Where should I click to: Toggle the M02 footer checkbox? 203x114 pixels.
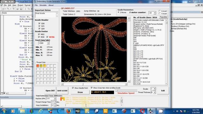(39, 34)
